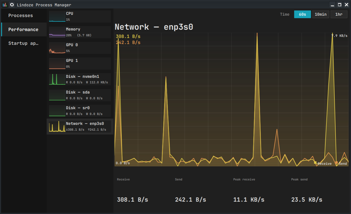Click the network enp3s0 mini graph
Screen dimensions: 351x214
click(57, 127)
